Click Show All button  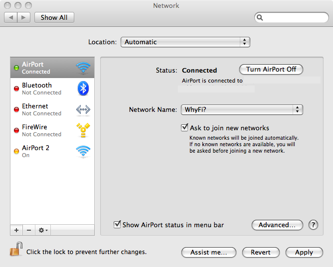click(54, 17)
